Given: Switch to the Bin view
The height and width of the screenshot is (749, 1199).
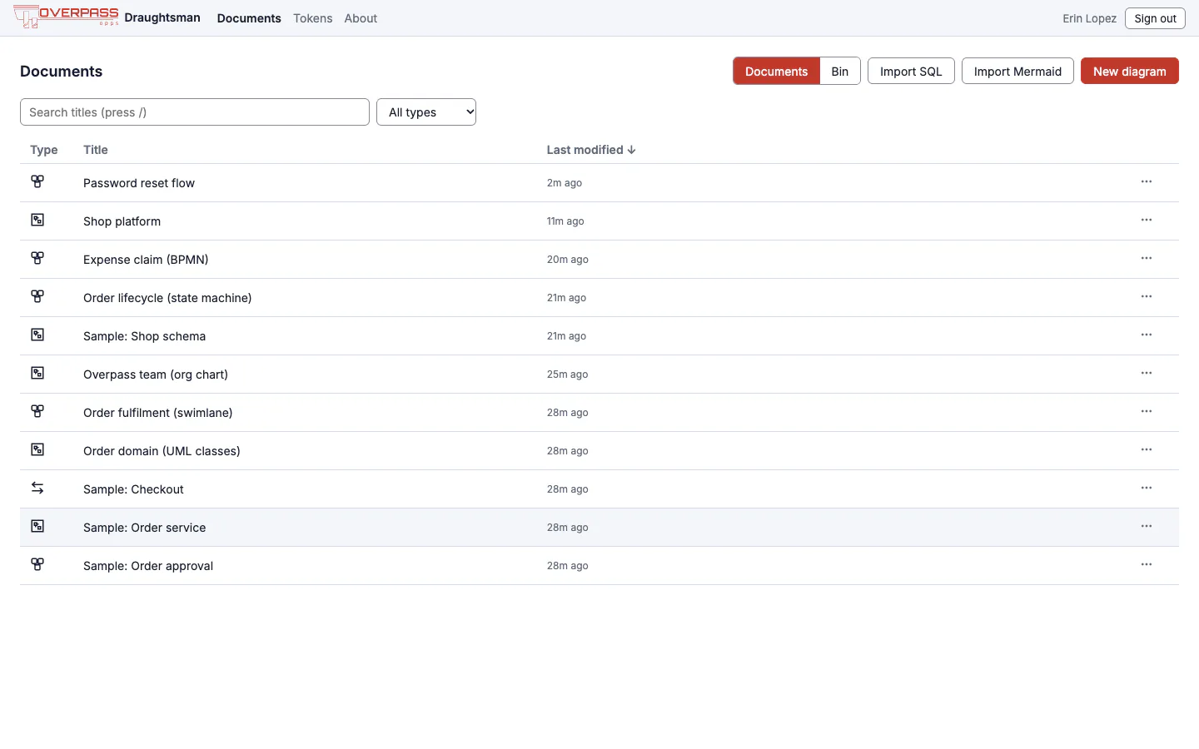Looking at the screenshot, I should (x=840, y=72).
